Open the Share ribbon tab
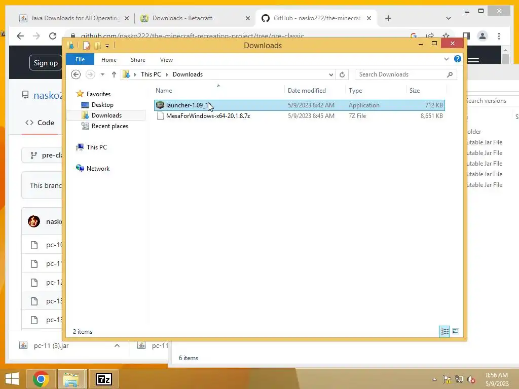519x389 pixels. tap(138, 60)
